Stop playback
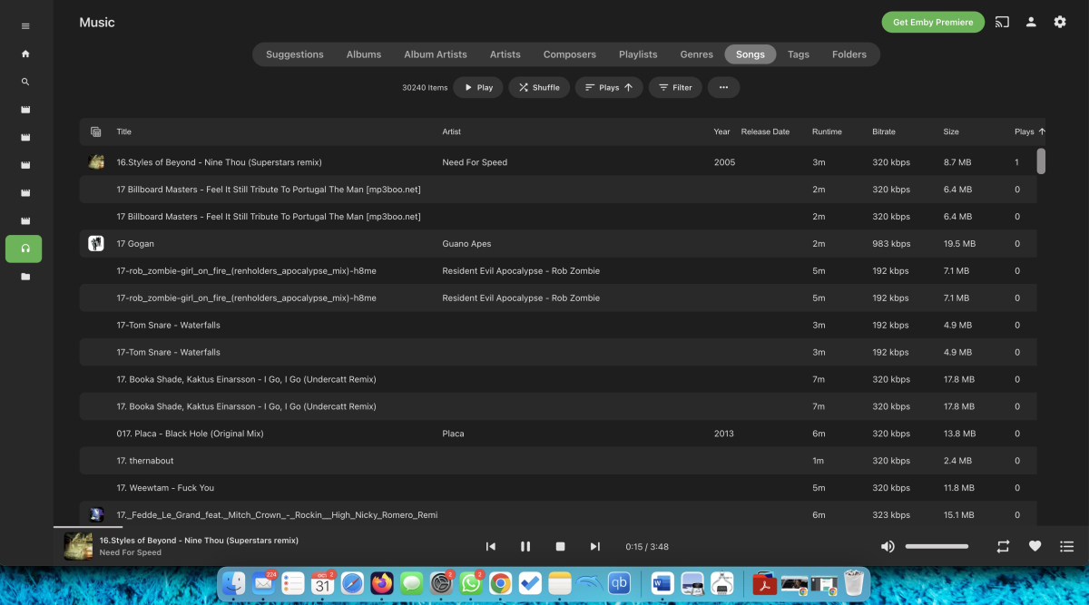The image size is (1089, 605). [561, 546]
